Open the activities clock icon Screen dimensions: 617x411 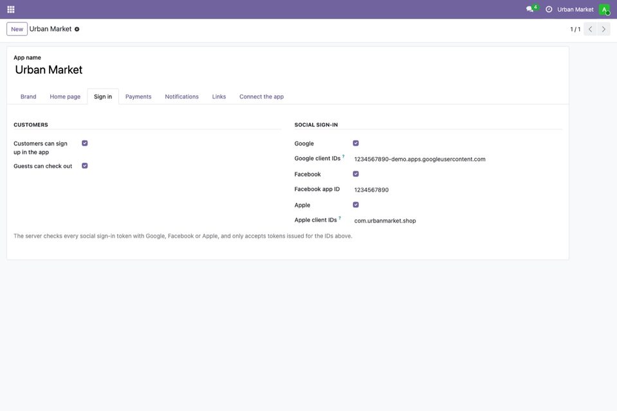point(549,10)
